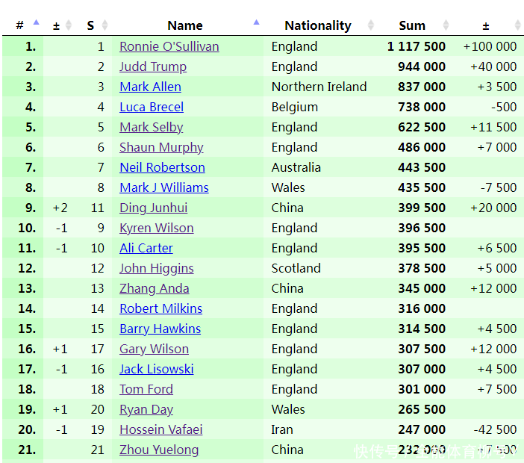Image resolution: width=524 pixels, height=463 pixels.
Task: Sort table by position change arrows
Action: (69, 25)
